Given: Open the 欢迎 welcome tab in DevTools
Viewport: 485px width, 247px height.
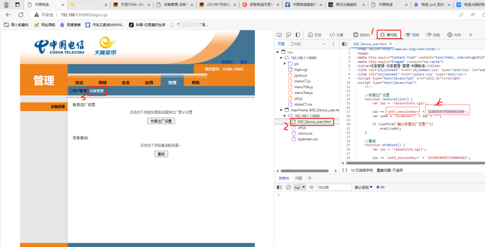Looking at the screenshot, I should [x=314, y=35].
